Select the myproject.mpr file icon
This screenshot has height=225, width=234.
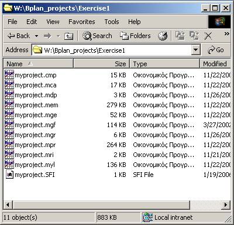coord(9,144)
